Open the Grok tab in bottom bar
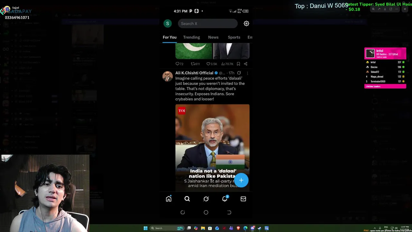This screenshot has width=412, height=232. coord(206,199)
